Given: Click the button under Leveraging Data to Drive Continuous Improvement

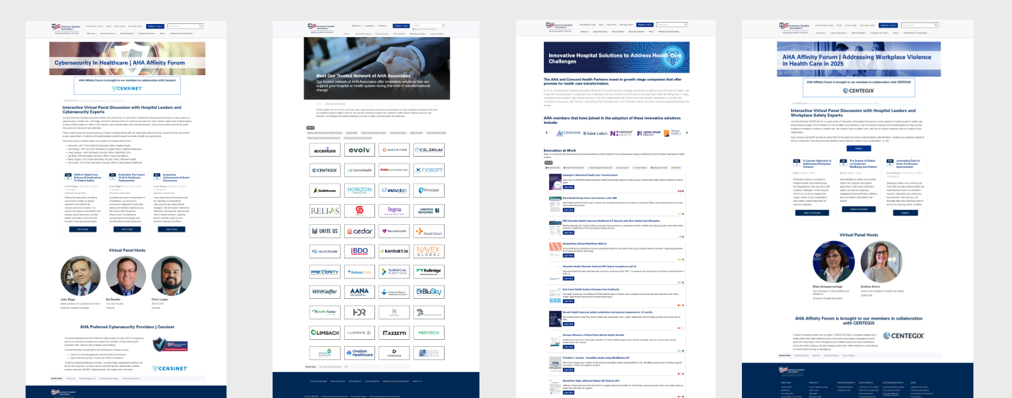Looking at the screenshot, I should 905,213.
